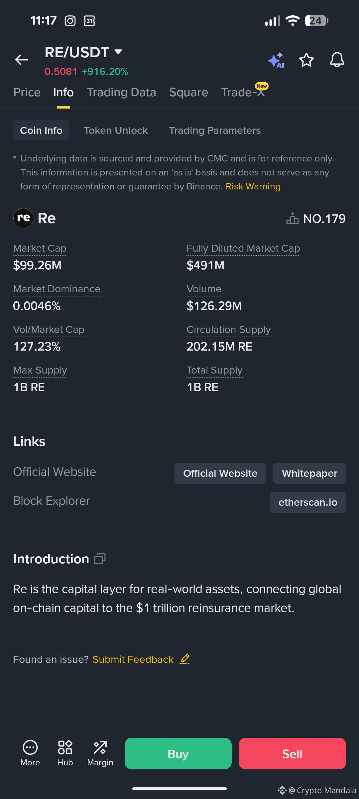This screenshot has height=799, width=359.
Task: Expand the RE/USDT pair dropdown arrow
Action: pyautogui.click(x=118, y=52)
